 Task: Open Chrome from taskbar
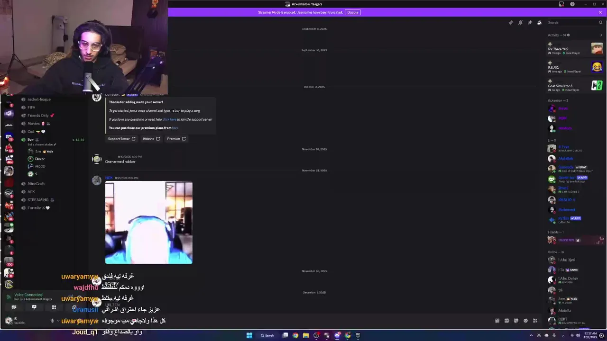pos(295,335)
